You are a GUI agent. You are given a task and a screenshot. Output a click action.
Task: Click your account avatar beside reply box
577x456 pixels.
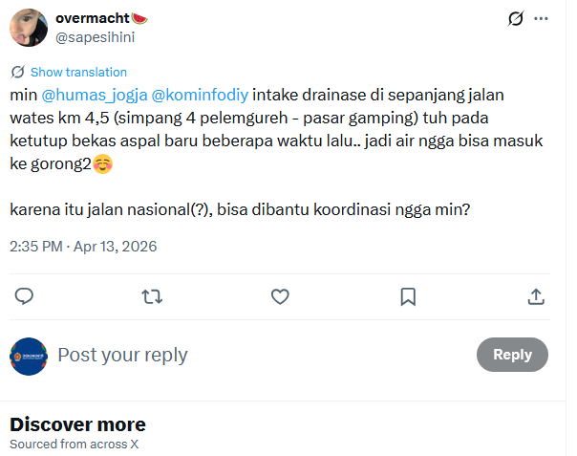(29, 356)
